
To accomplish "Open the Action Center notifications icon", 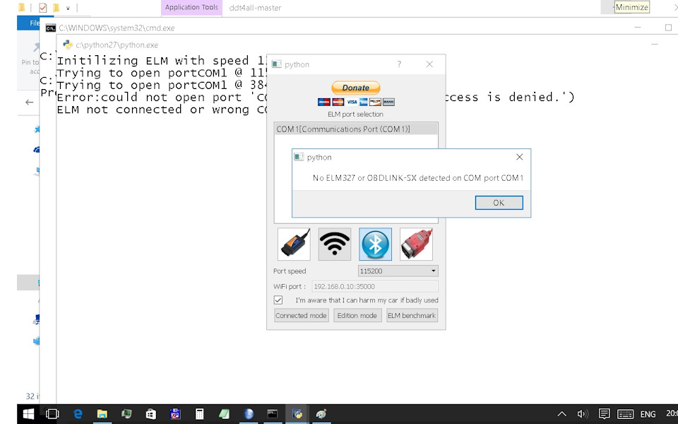I will pos(604,414).
